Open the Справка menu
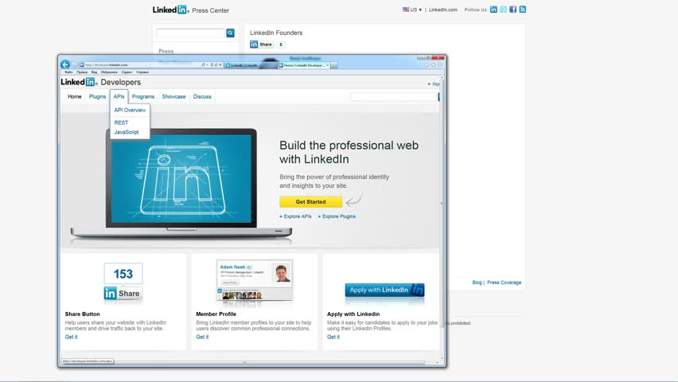 (x=142, y=72)
